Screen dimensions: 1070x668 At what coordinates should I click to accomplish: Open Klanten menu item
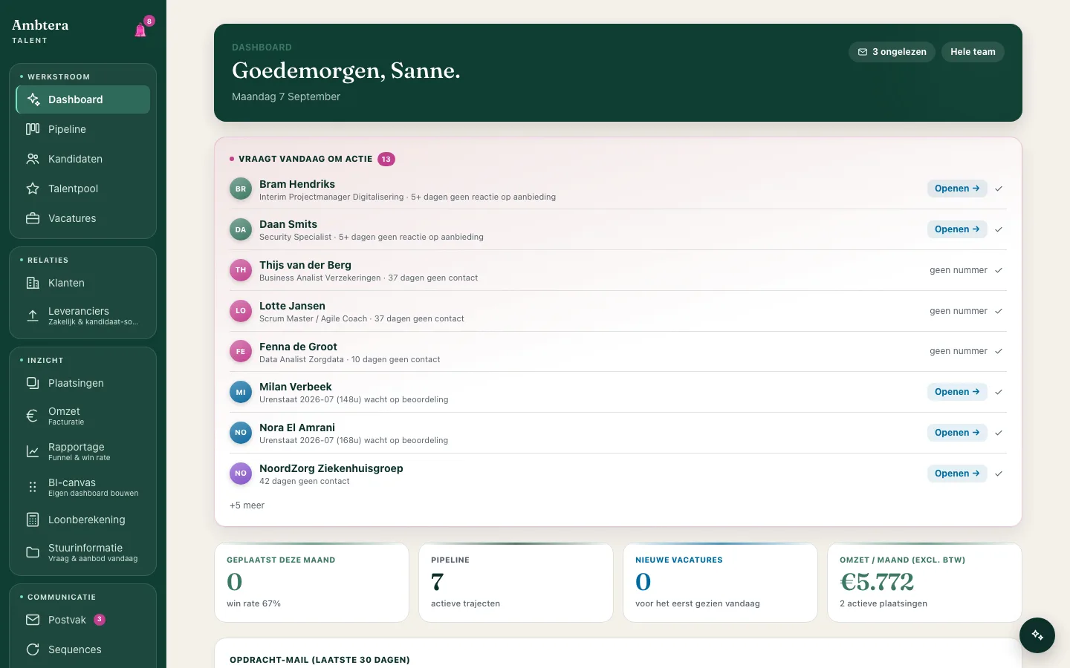[82, 283]
